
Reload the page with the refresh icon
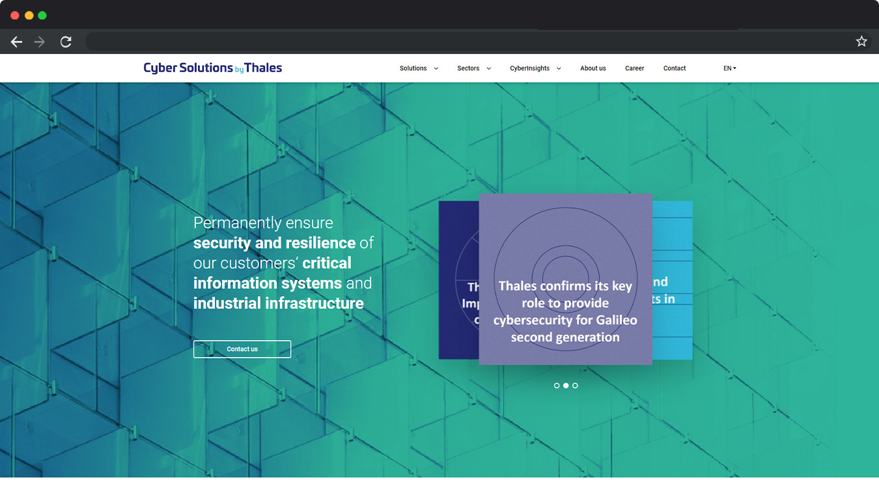click(66, 42)
